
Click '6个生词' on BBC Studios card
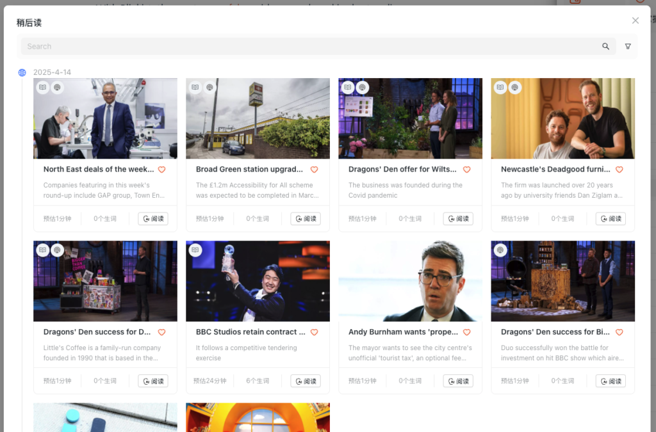click(x=258, y=381)
